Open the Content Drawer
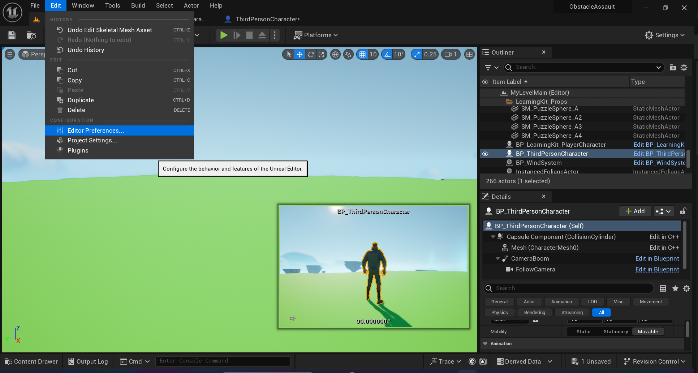This screenshot has width=698, height=373. [x=31, y=361]
